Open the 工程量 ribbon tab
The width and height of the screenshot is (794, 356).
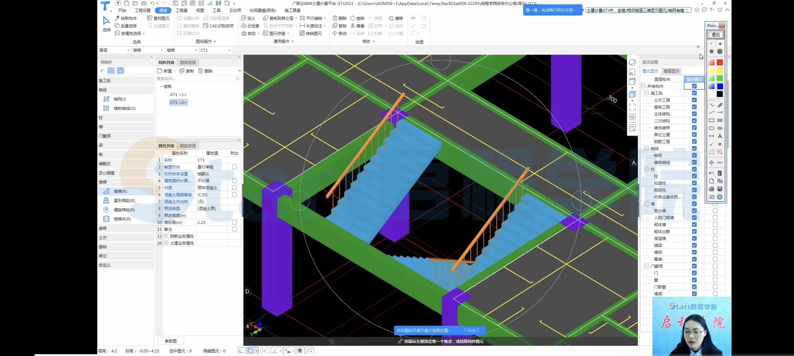pyautogui.click(x=181, y=10)
